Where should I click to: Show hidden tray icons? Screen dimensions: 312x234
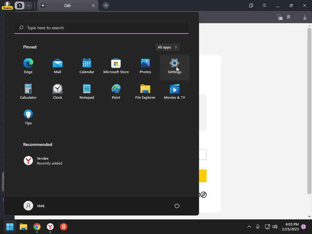(249, 227)
